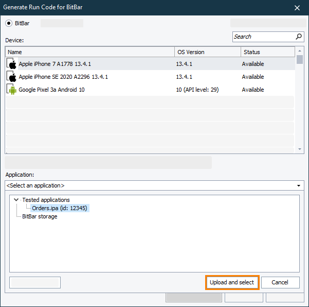This screenshot has height=307, width=309.
Task: Close the Generate Run Code dialog
Action: pyautogui.click(x=297, y=8)
